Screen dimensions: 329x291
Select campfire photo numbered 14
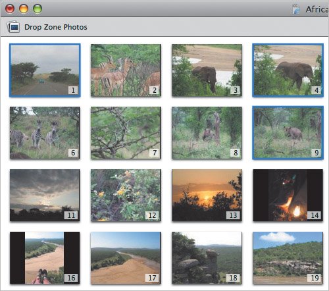click(x=288, y=195)
